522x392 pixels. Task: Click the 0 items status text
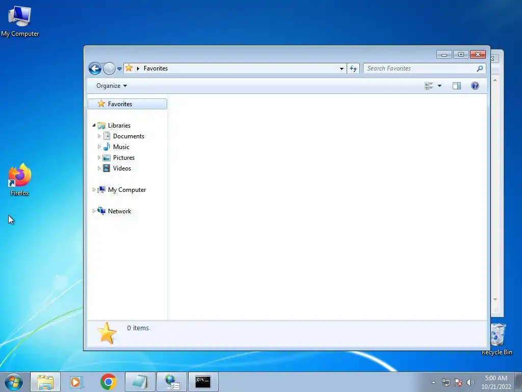tap(138, 328)
